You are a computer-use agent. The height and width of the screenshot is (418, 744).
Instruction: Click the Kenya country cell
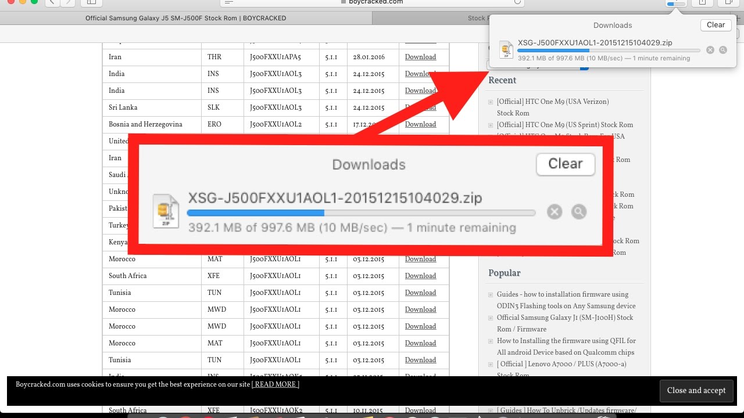[x=118, y=242]
